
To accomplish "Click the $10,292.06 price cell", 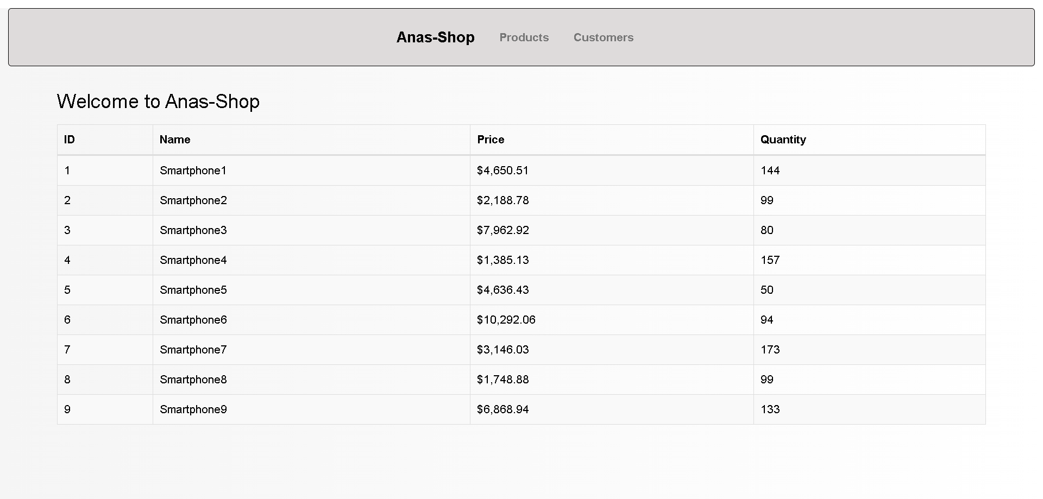I will click(506, 320).
